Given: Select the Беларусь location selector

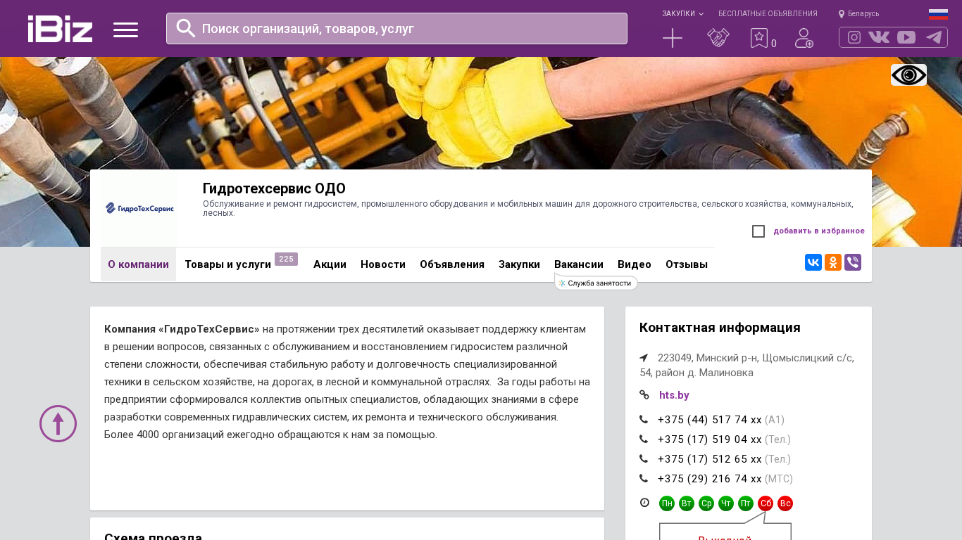Looking at the screenshot, I should click(858, 14).
